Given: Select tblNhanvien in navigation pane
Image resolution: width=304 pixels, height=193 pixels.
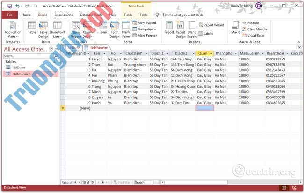Looking at the screenshot, I should click(30, 74).
